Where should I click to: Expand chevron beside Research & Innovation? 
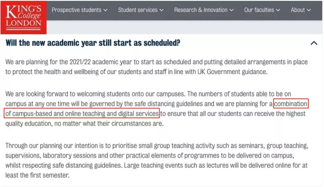pos(232,10)
